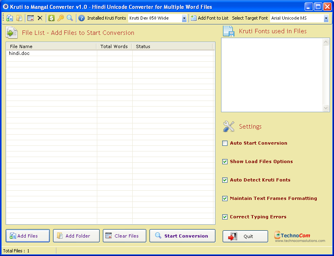Click the app gear icon in title bar
This screenshot has height=256, width=334.
pyautogui.click(x=5, y=7)
